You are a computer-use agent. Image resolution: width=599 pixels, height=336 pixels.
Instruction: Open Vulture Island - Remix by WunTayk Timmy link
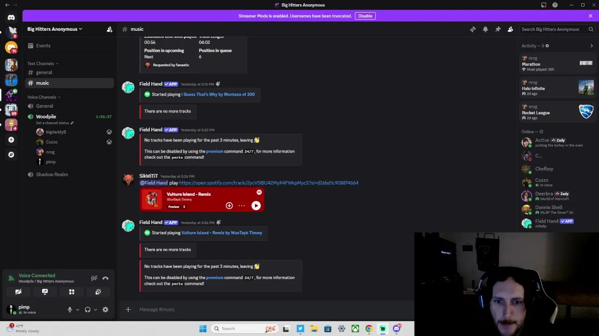point(221,233)
